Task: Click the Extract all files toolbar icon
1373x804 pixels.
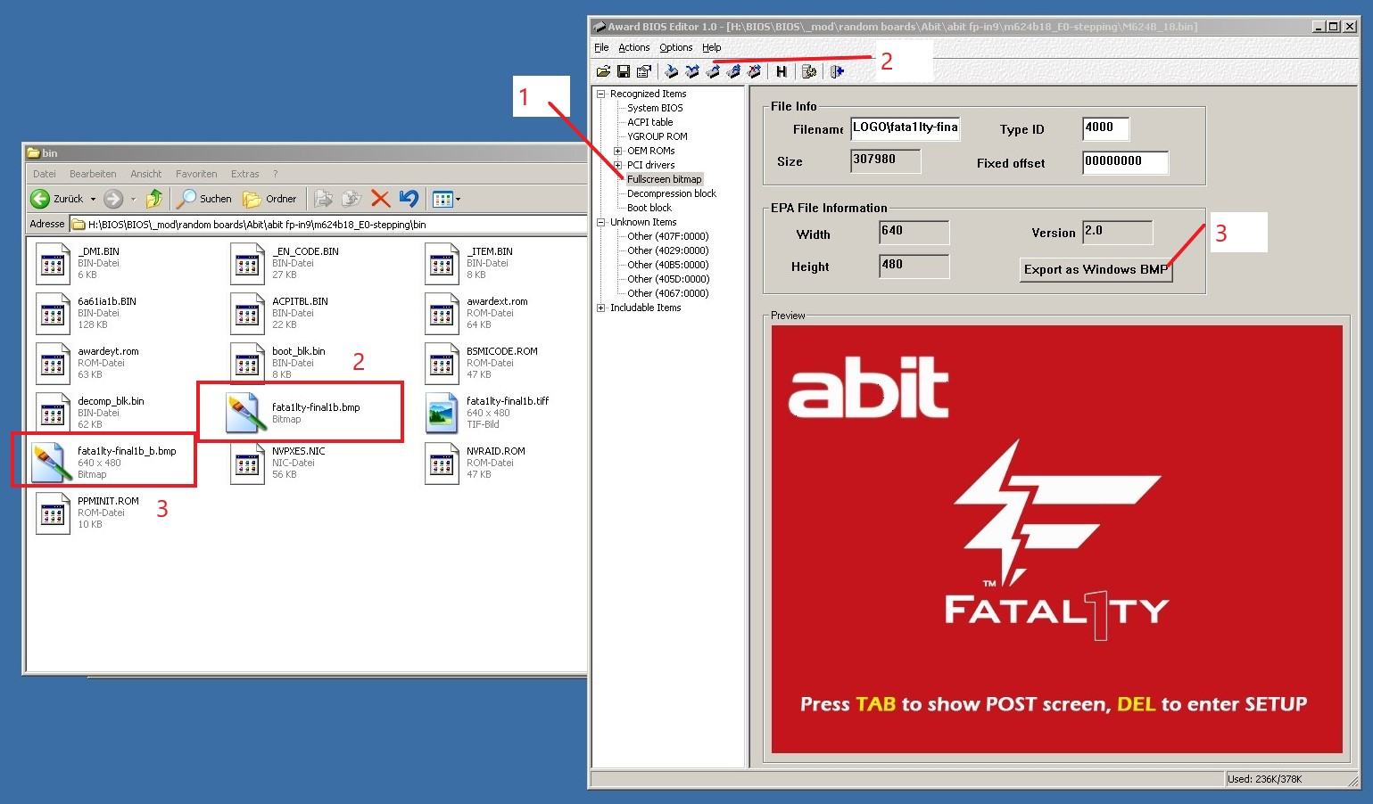Action: [x=733, y=71]
